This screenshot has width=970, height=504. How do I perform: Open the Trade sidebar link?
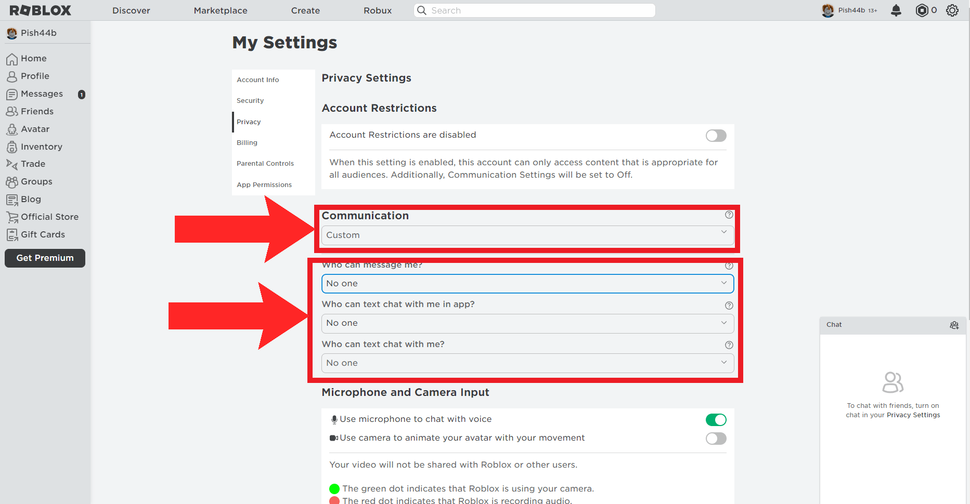(x=33, y=164)
